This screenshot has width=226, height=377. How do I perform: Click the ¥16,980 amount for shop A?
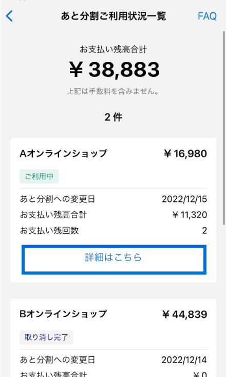click(x=185, y=153)
